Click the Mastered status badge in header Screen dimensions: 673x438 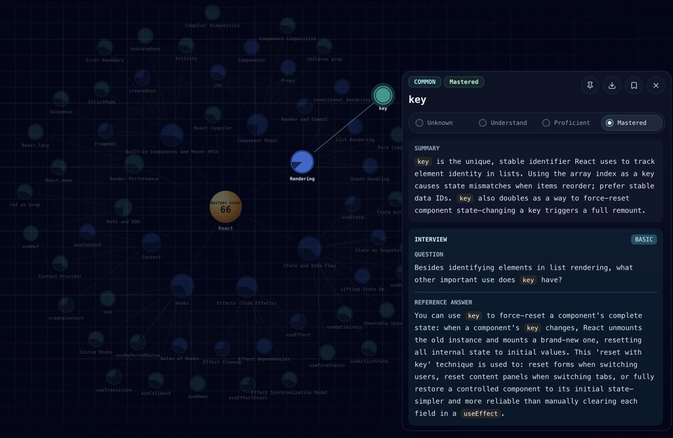pos(464,82)
